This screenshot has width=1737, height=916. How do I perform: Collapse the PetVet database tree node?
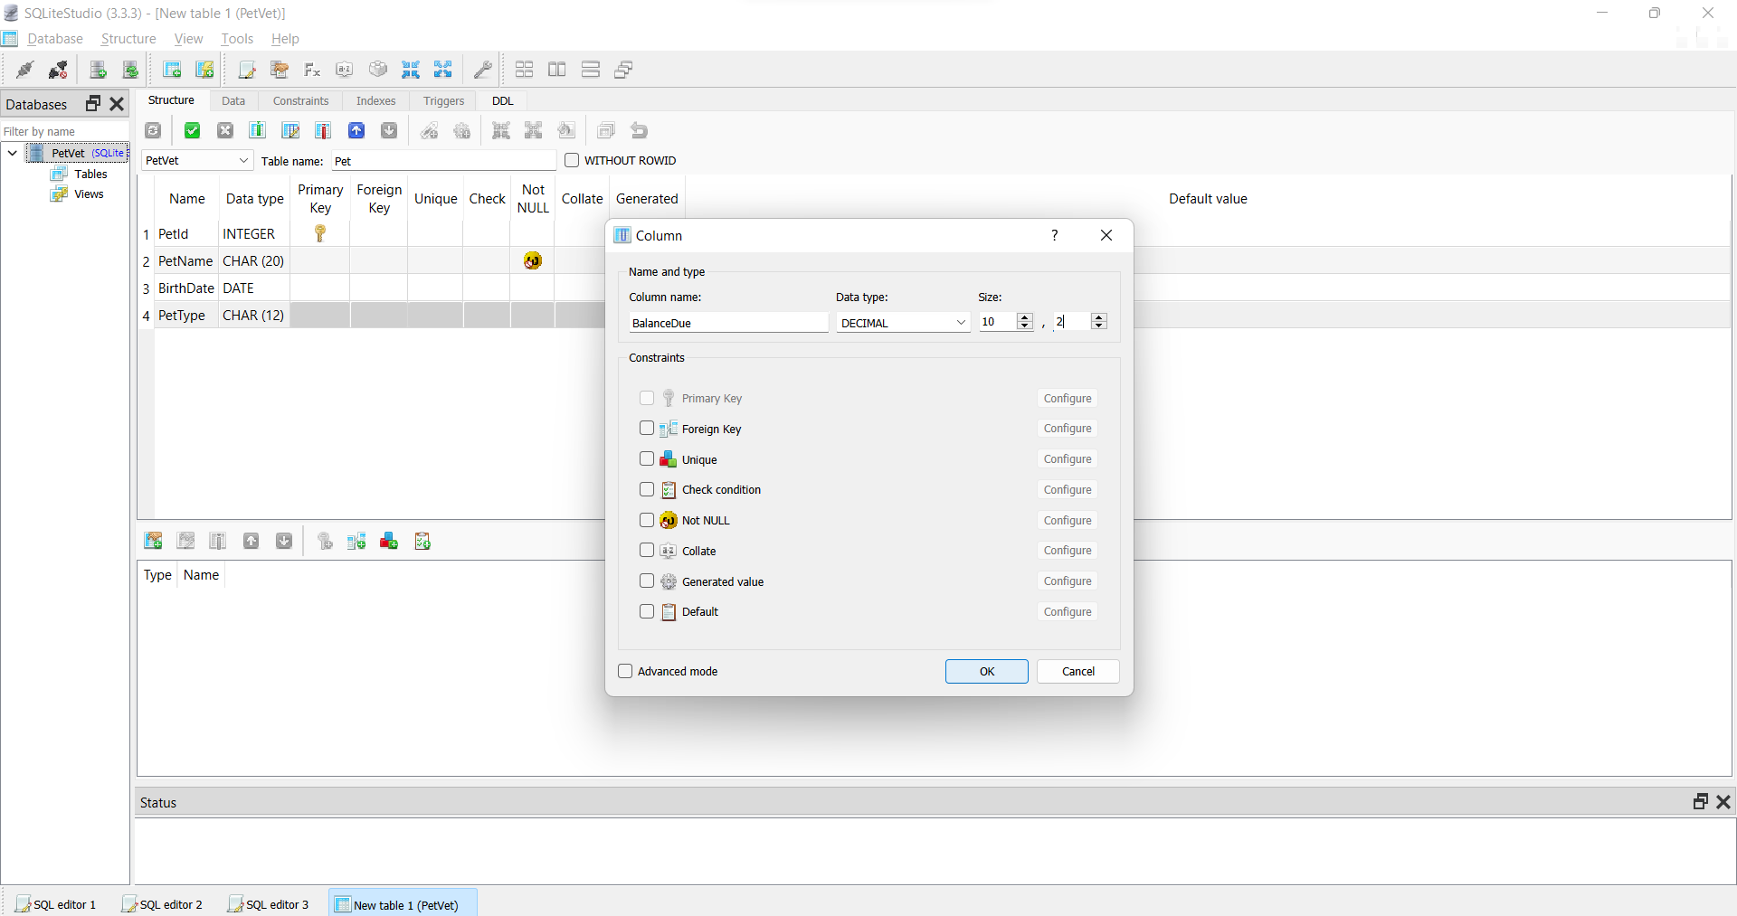pos(13,153)
